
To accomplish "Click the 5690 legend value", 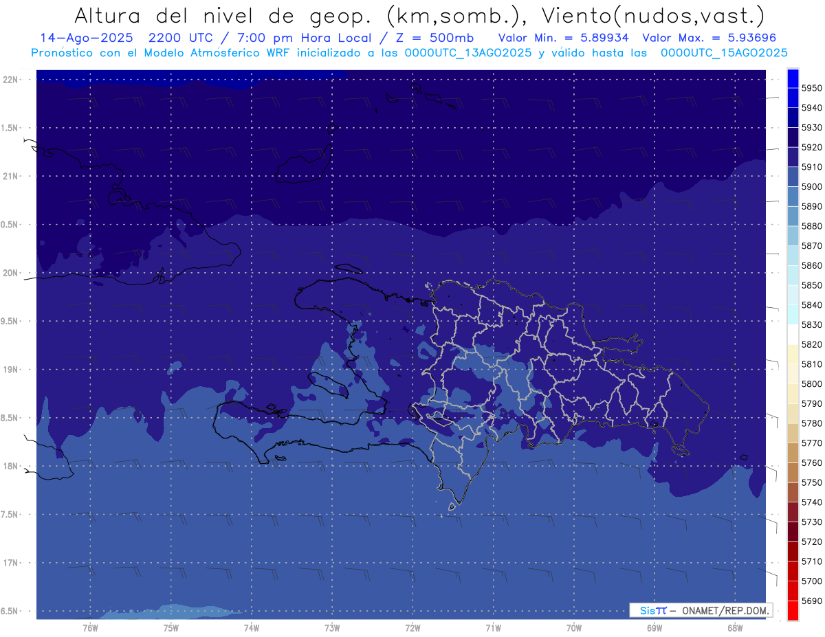I will point(811,601).
